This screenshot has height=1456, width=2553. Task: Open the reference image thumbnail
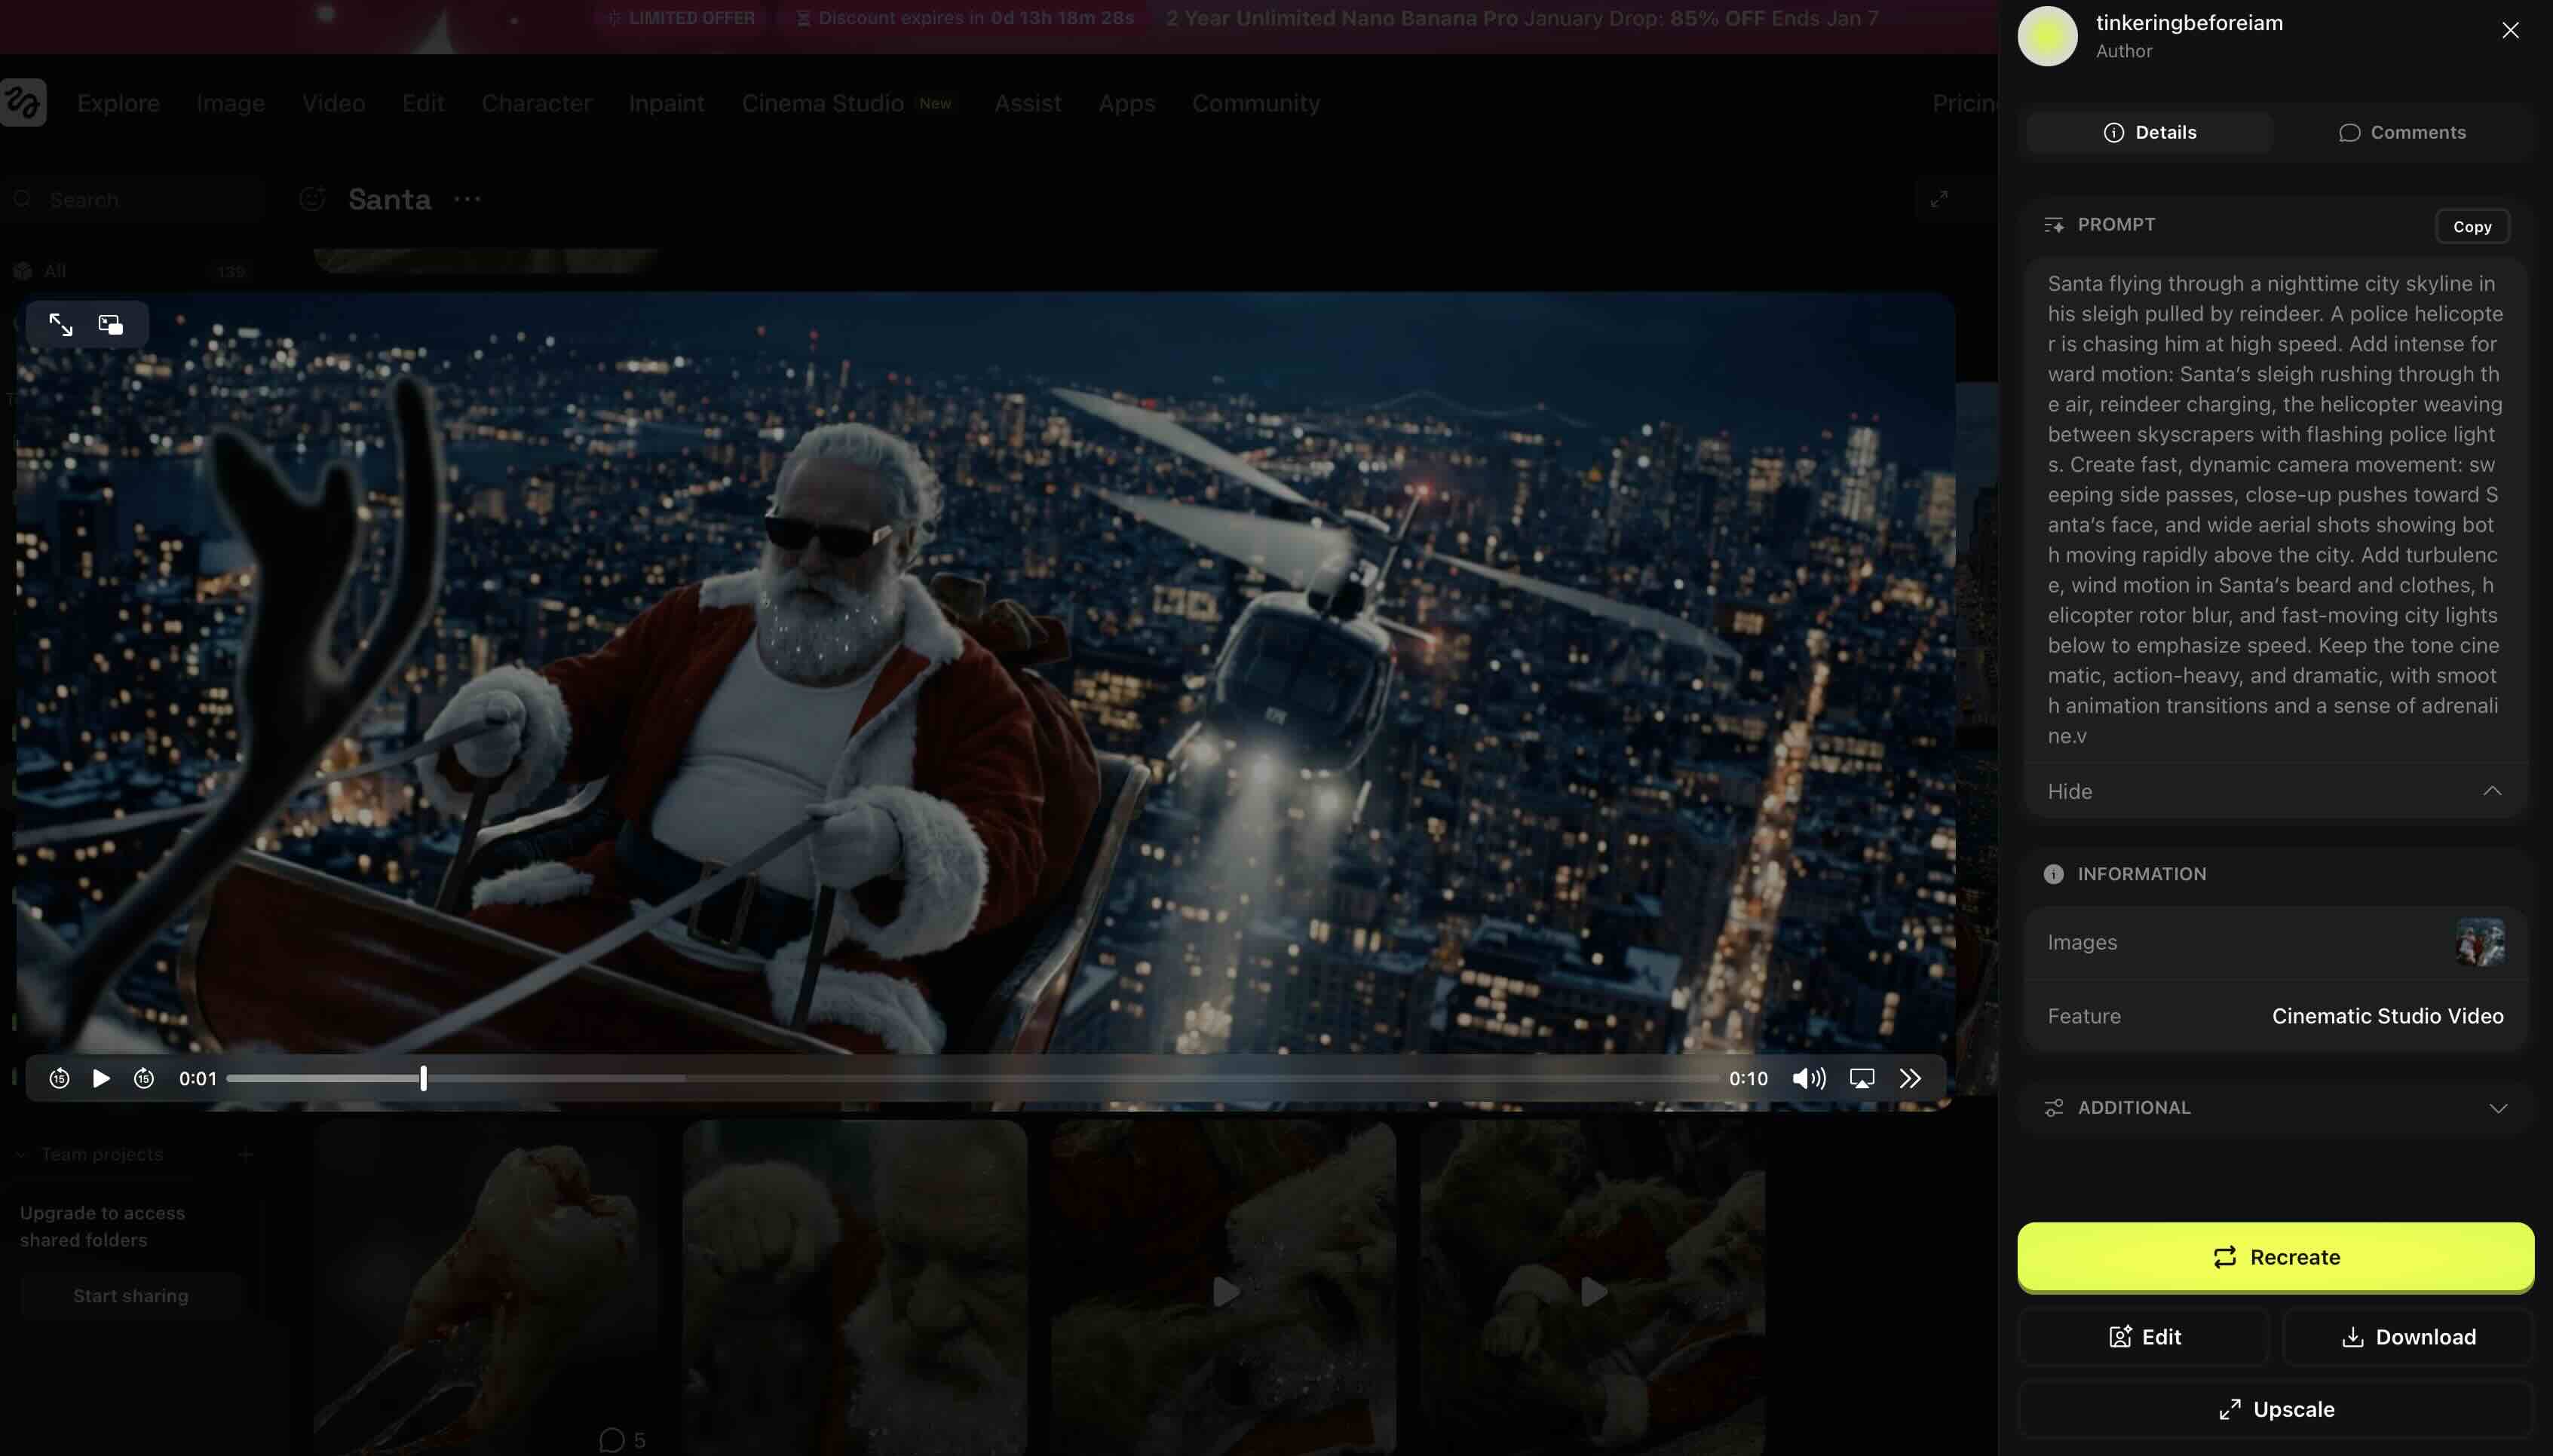[x=2480, y=942]
